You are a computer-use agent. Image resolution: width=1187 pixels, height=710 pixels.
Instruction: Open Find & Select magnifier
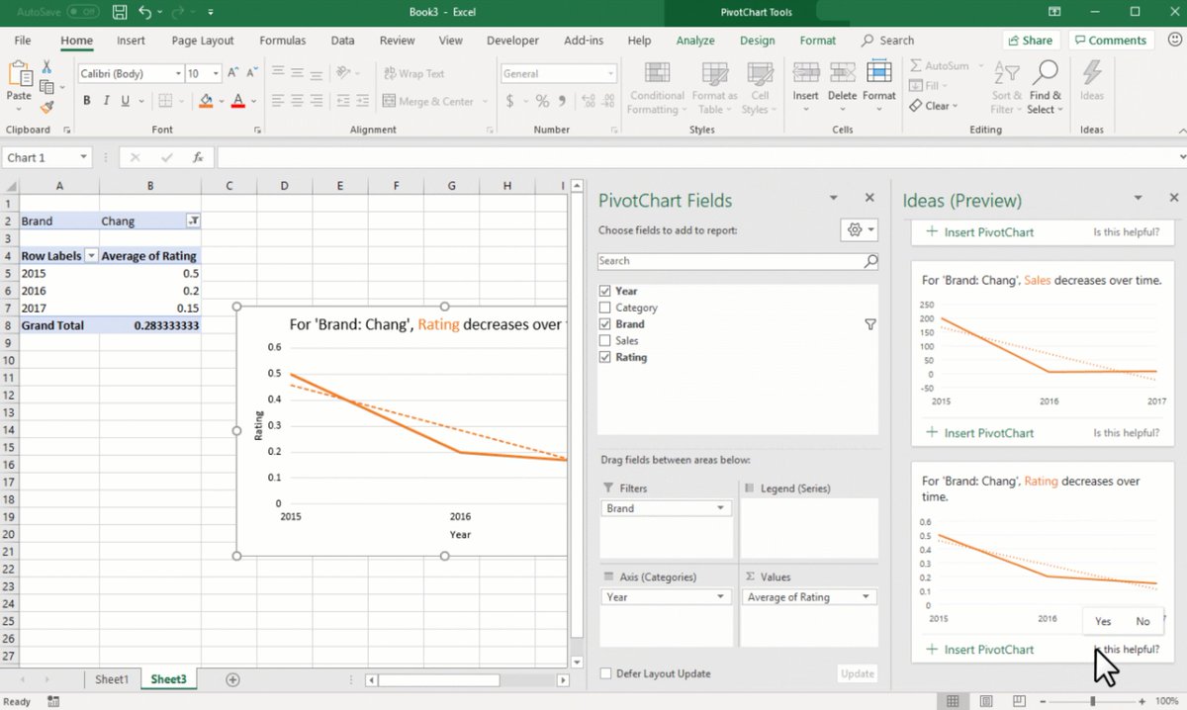click(1045, 88)
